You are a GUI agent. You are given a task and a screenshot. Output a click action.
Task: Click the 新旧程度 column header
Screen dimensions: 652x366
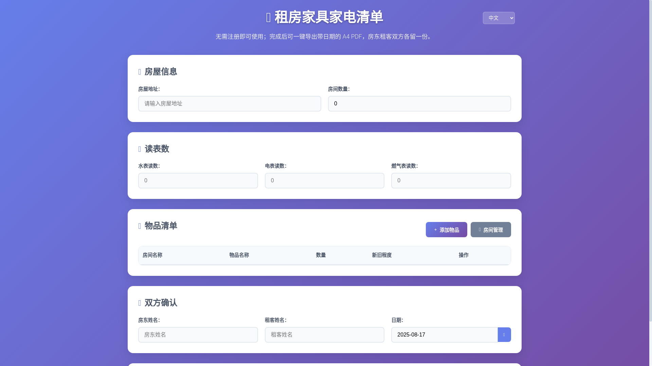click(382, 255)
